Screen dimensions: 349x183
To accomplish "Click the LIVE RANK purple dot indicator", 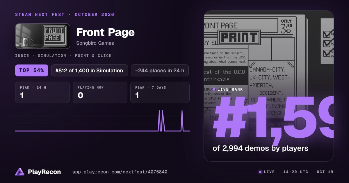I will (x=214, y=89).
